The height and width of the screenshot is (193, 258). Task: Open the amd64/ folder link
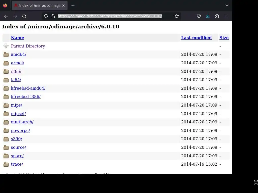coord(19,54)
